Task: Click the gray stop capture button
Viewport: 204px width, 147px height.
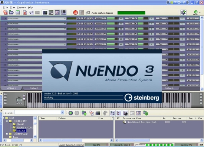Action: click(82, 13)
